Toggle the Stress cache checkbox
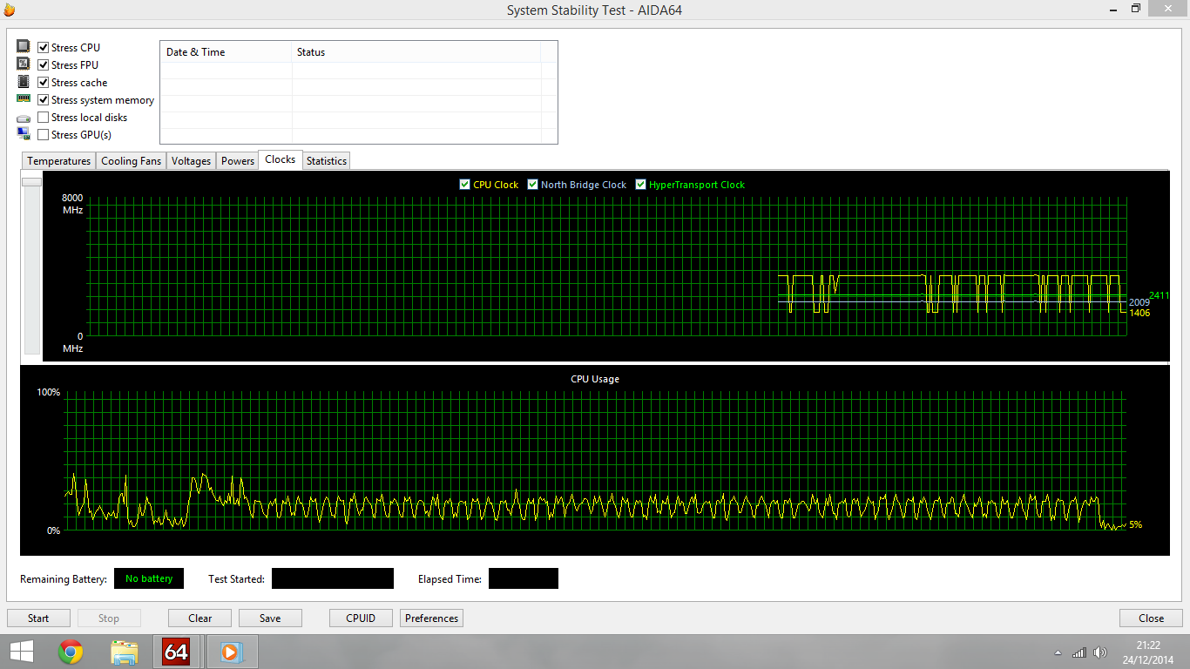Image resolution: width=1190 pixels, height=669 pixels. [44, 83]
